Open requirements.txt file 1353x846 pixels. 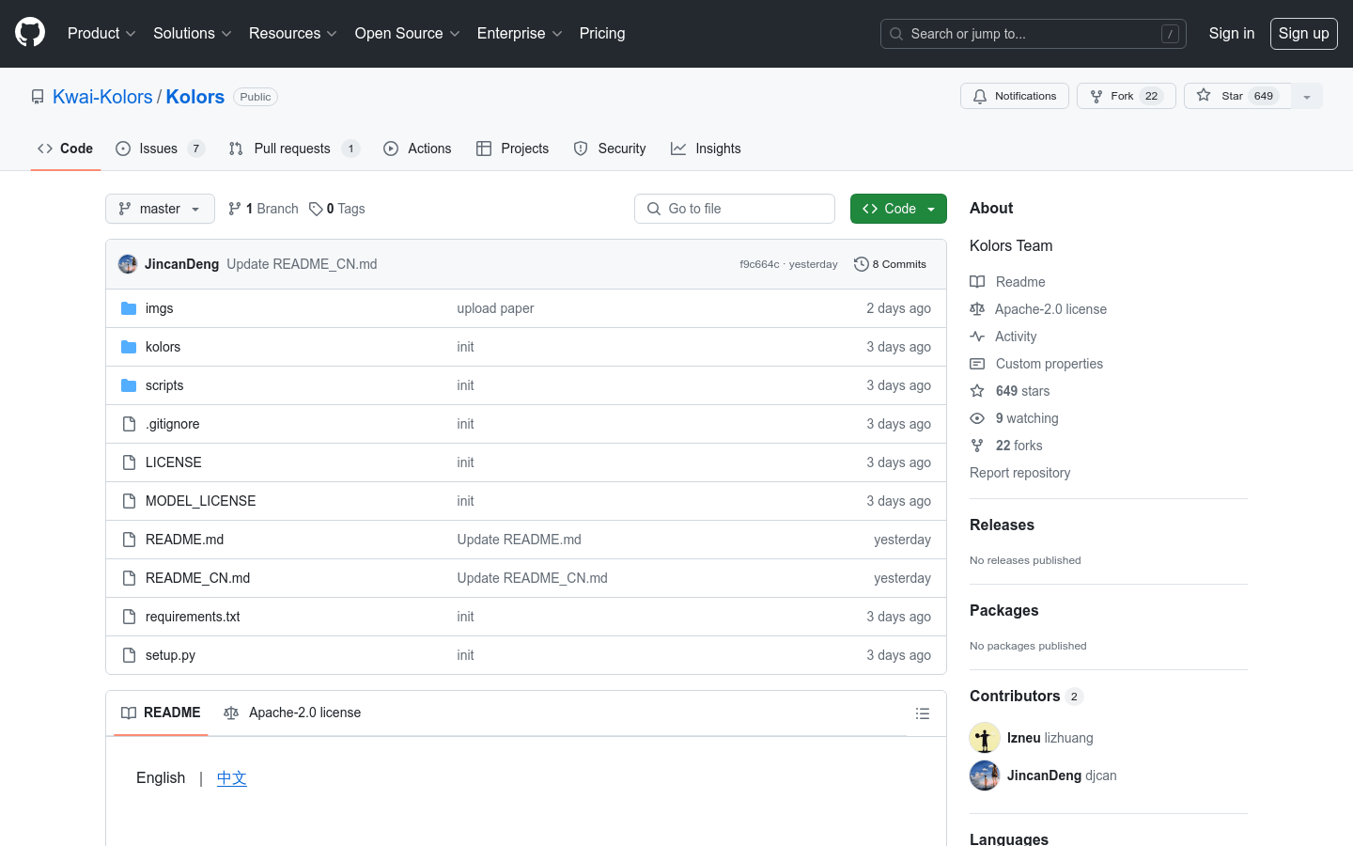193,617
